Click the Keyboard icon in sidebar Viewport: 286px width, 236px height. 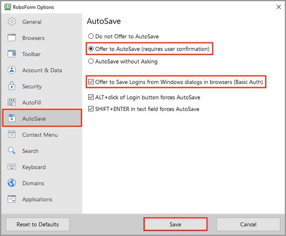12,167
